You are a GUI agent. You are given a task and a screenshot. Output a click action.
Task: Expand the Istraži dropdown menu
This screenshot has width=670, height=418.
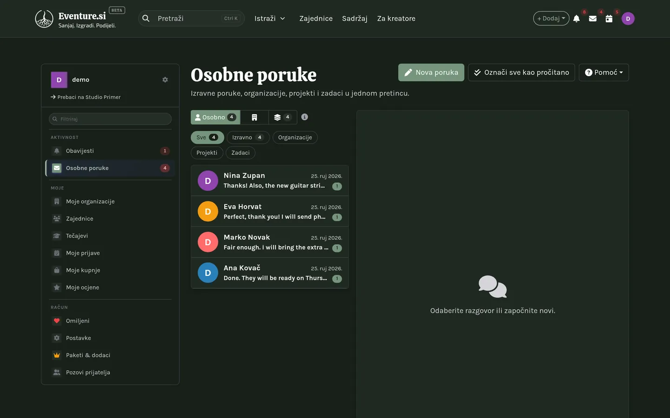pyautogui.click(x=269, y=19)
